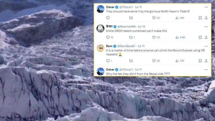
Task: Open the @RamBala81 profile handle
Action: tap(126, 46)
